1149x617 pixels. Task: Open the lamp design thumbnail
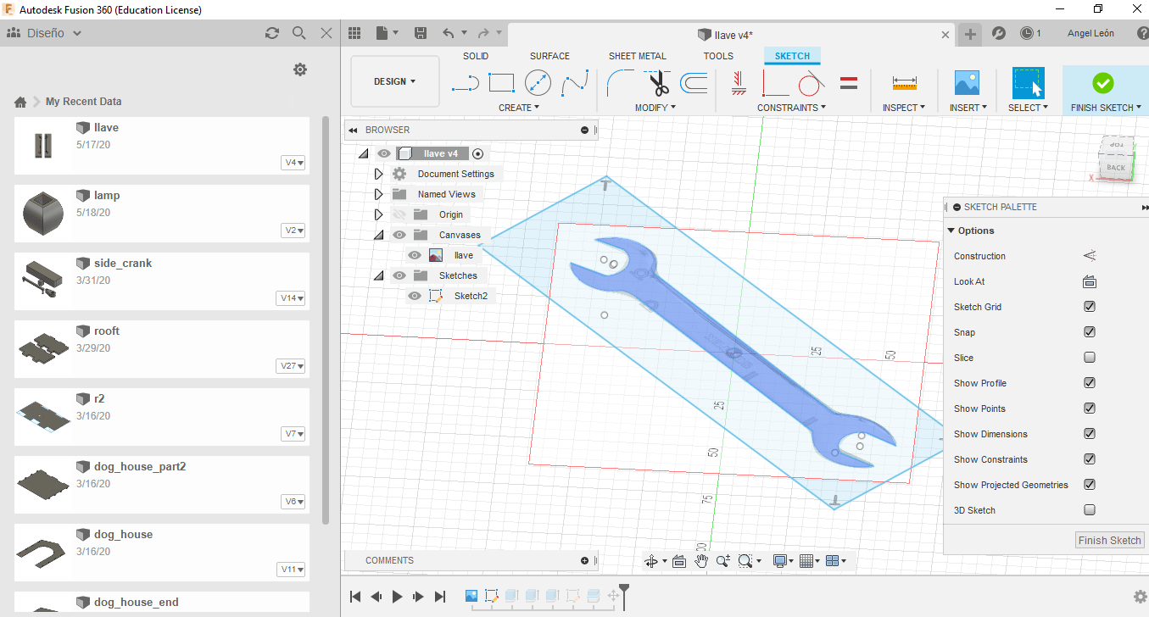click(43, 214)
